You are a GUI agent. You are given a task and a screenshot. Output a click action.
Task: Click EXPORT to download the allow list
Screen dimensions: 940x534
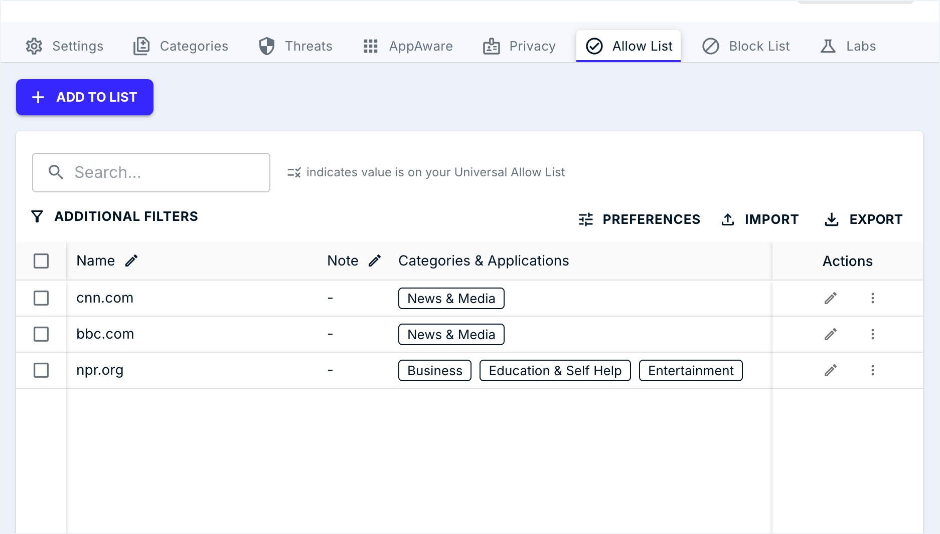pyautogui.click(x=863, y=219)
